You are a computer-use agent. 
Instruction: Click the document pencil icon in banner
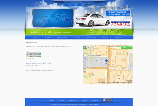[x=98, y=32]
